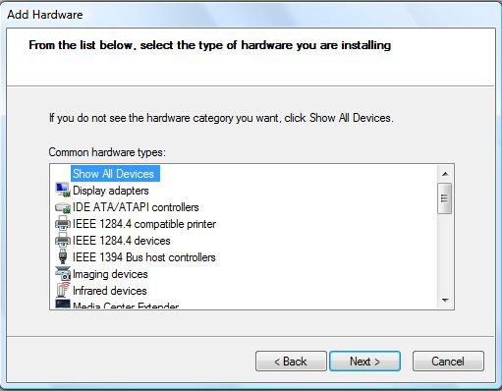Select Display adapters list entry
This screenshot has width=502, height=391.
[x=111, y=191]
